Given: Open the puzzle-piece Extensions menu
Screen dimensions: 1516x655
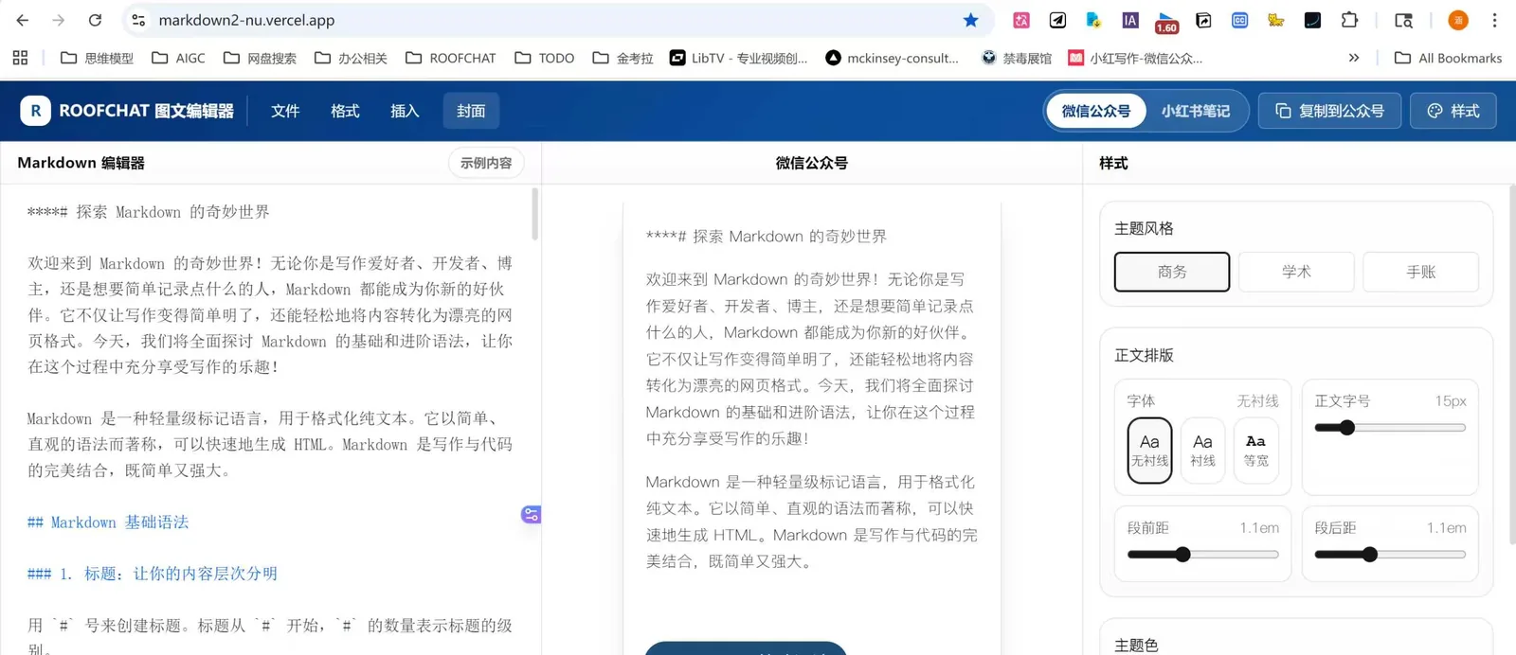Looking at the screenshot, I should click(x=1349, y=20).
